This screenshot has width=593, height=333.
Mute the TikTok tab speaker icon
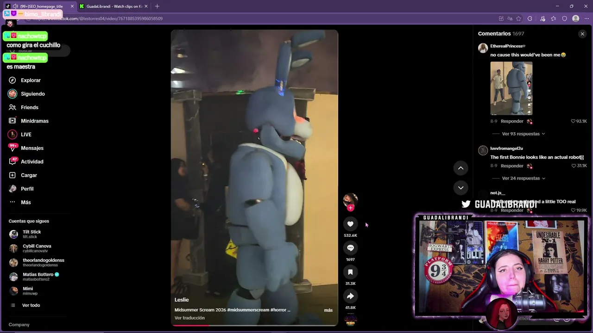tap(15, 6)
